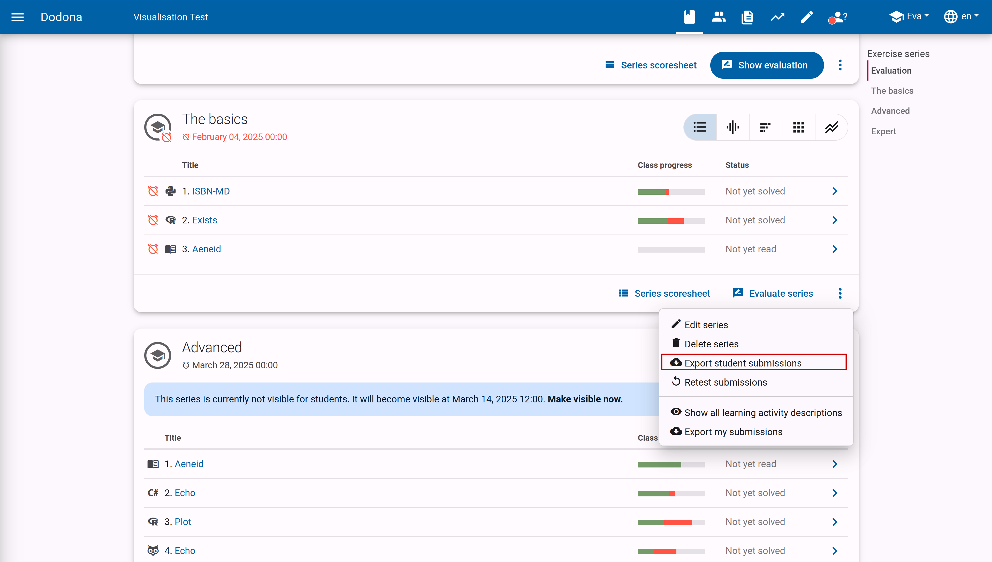Image resolution: width=992 pixels, height=562 pixels.
Task: Open the ISBN-MD exercise link
Action: coord(211,191)
